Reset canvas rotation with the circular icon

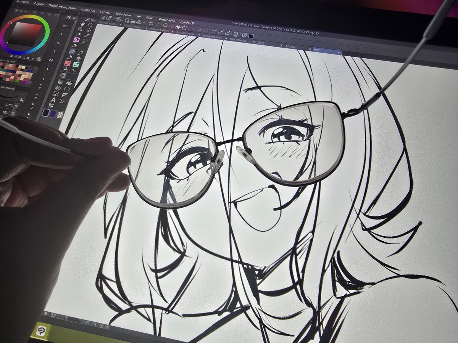tap(102, 325)
